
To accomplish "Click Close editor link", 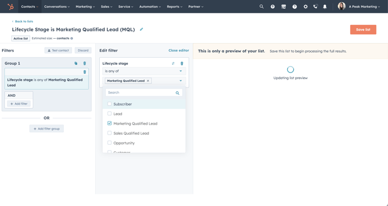I will (x=178, y=50).
